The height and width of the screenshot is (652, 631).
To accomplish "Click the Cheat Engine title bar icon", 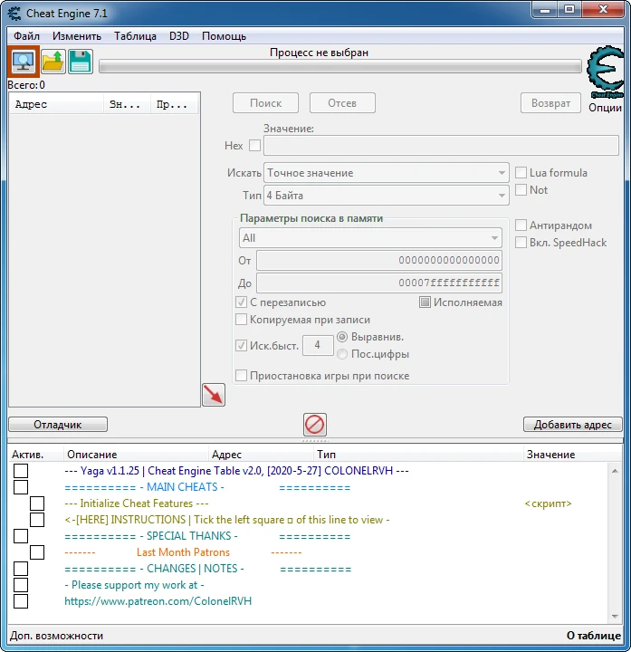I will click(x=14, y=14).
